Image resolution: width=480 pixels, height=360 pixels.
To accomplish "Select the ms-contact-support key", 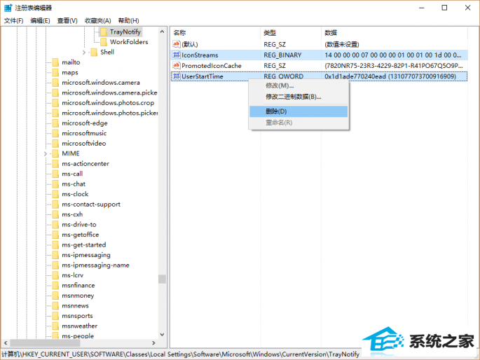I will click(x=91, y=204).
